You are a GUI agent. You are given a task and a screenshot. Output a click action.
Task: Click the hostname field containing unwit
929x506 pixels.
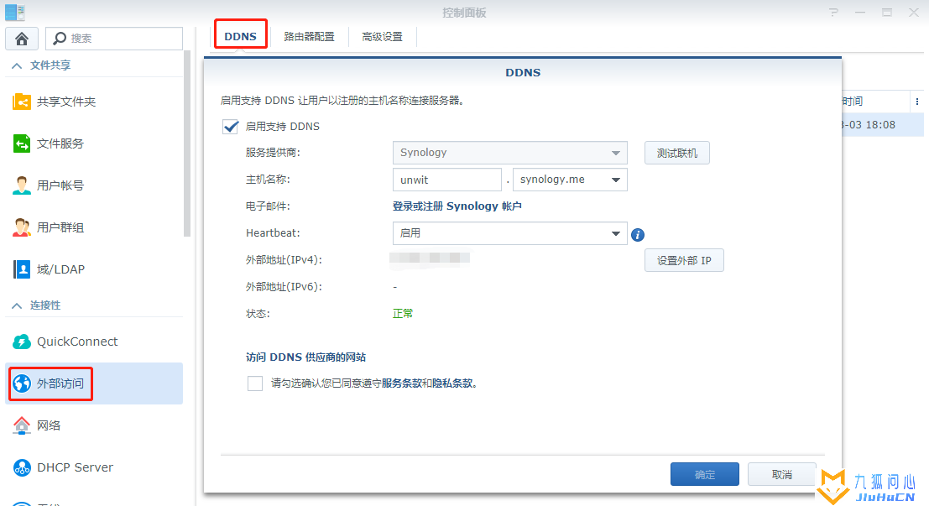(447, 180)
